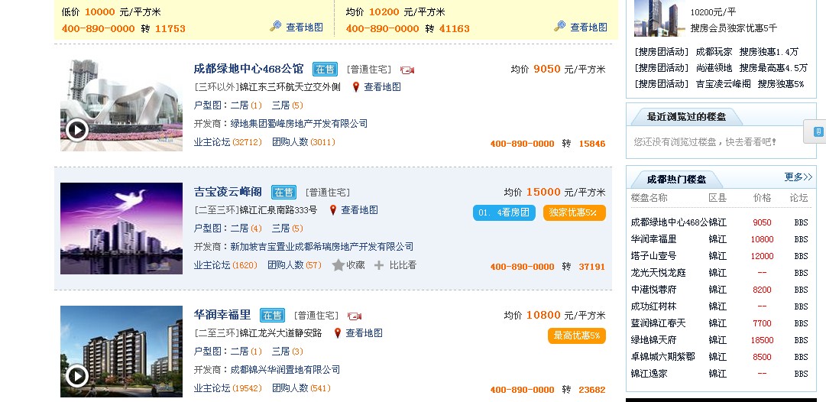The height and width of the screenshot is (402, 826).
Task: Click the 最高优惠5% orange badge
Action: [x=576, y=336]
